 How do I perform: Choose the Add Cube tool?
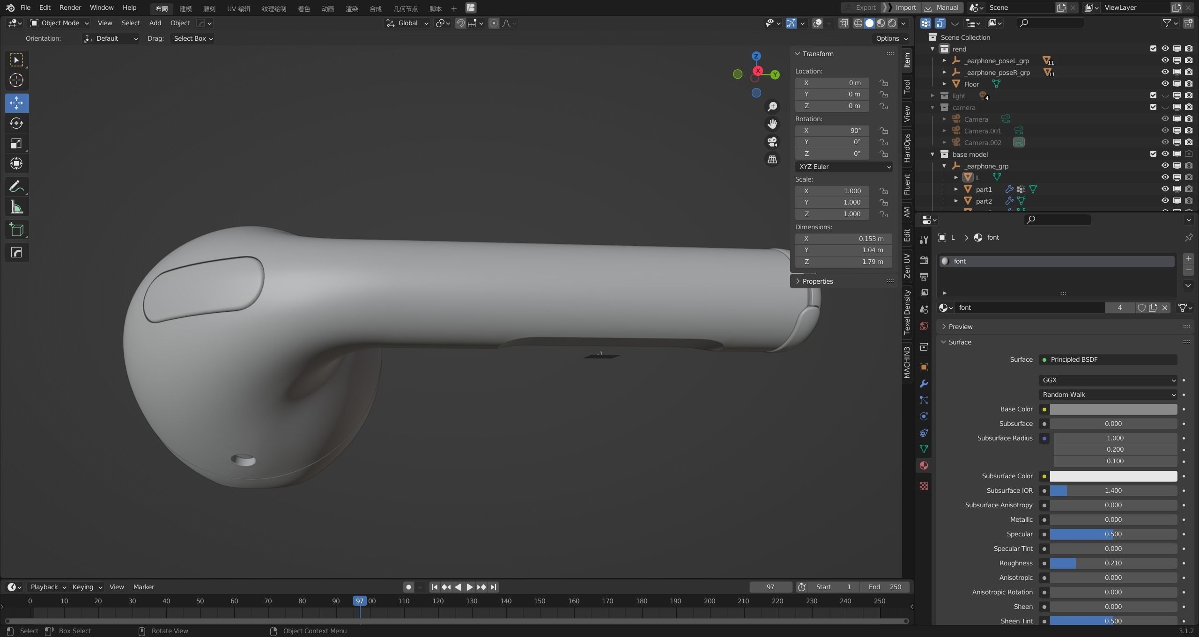pos(16,229)
